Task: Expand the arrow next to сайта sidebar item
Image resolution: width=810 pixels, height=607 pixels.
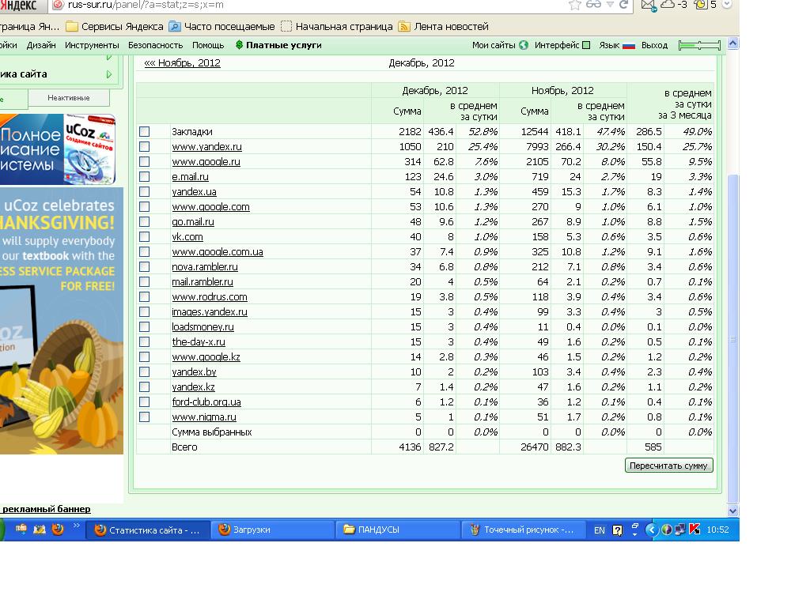Action: tap(109, 74)
